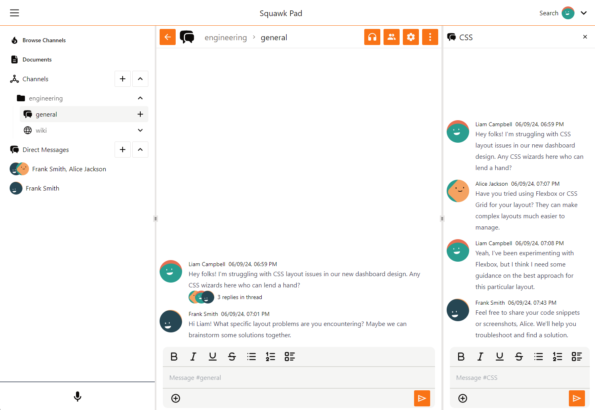Toggle italic formatting in the CSS composer
Viewport: 595px width, 410px height.
[480, 357]
